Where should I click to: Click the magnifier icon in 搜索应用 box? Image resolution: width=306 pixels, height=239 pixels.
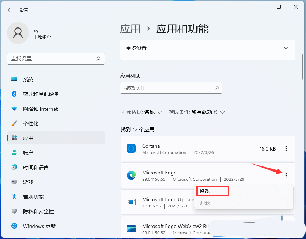tap(217, 88)
